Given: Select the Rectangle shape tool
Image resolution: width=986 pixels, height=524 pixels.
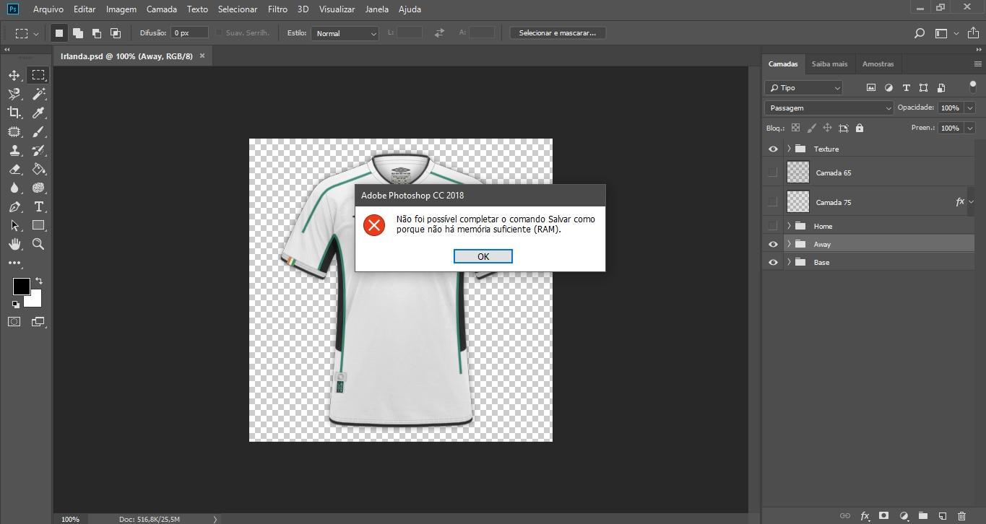Looking at the screenshot, I should (x=38, y=225).
